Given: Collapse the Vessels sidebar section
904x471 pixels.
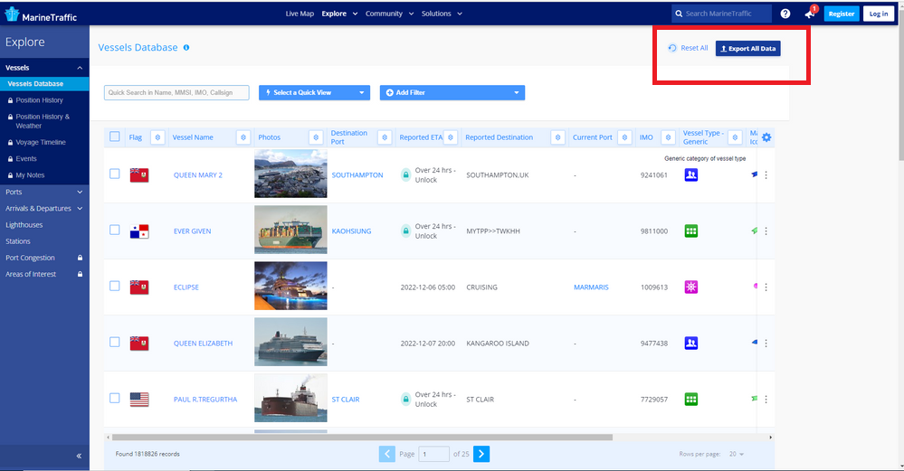Looking at the screenshot, I should [80, 68].
